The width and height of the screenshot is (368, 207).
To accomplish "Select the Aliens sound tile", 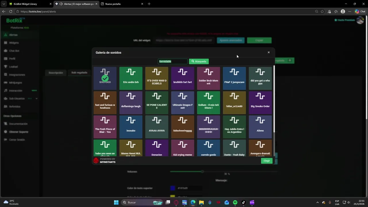I will 260,127.
